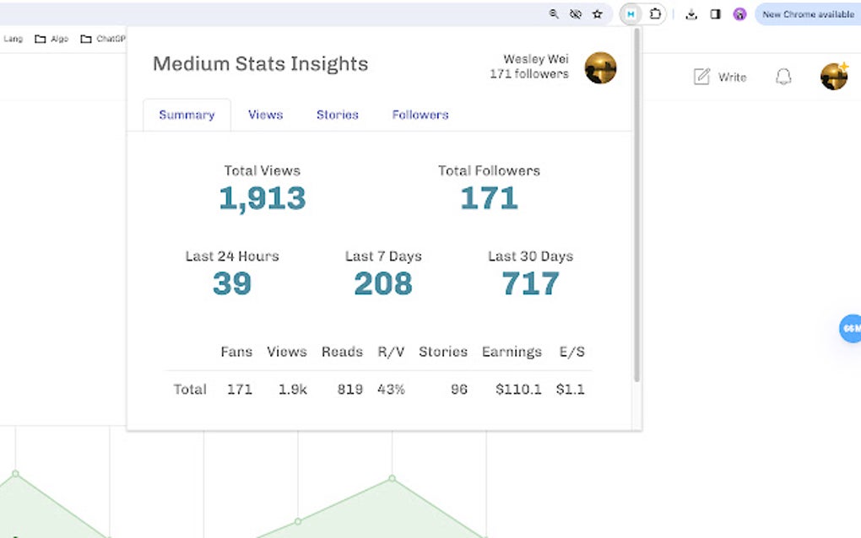
Task: Open the browser side panel icon
Action: 714,14
